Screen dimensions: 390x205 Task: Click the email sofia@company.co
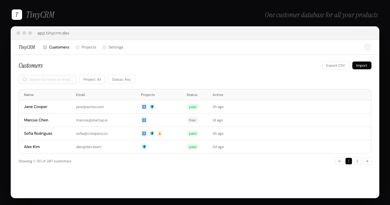92,133
